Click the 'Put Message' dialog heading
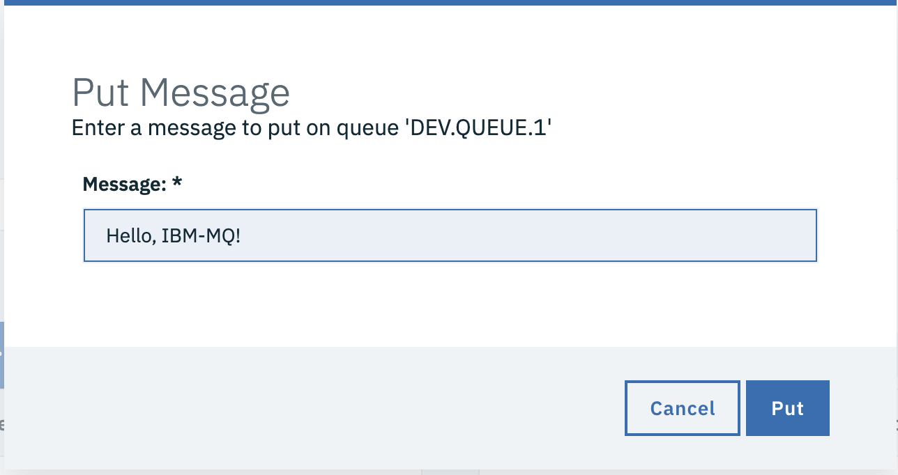898x475 pixels. coord(181,93)
